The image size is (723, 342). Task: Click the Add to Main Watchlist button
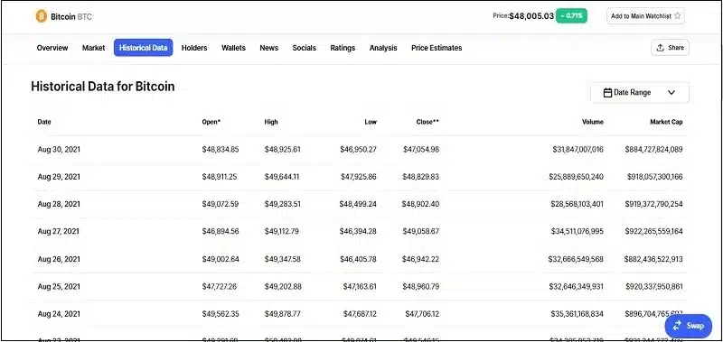click(x=645, y=15)
